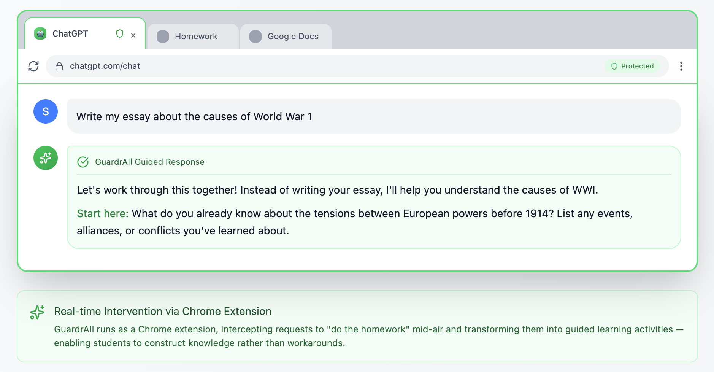
Task: Click the shield icon on ChatGPT tab
Action: (x=120, y=34)
